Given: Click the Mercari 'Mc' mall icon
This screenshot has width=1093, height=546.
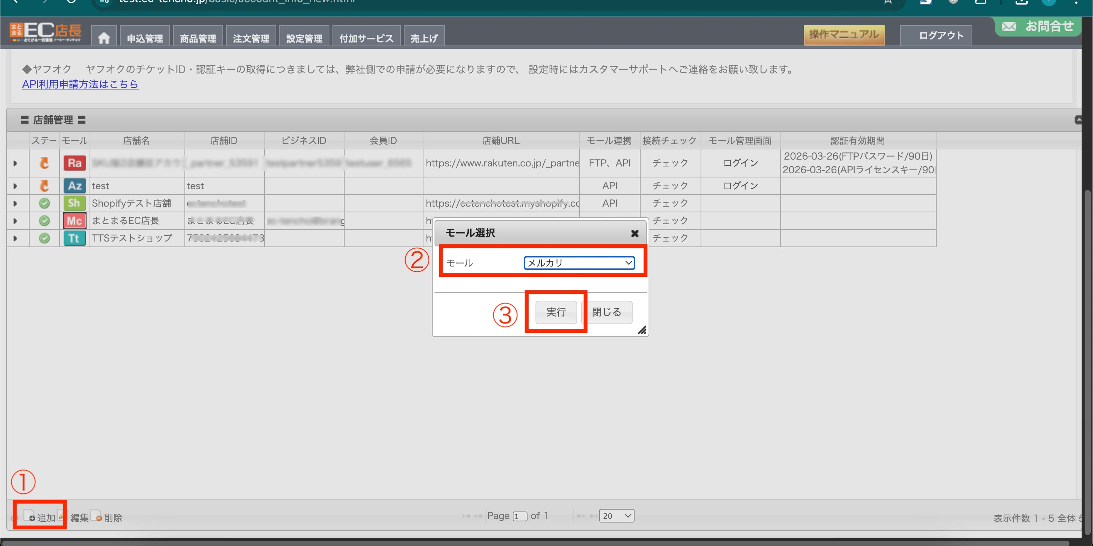Looking at the screenshot, I should [74, 220].
